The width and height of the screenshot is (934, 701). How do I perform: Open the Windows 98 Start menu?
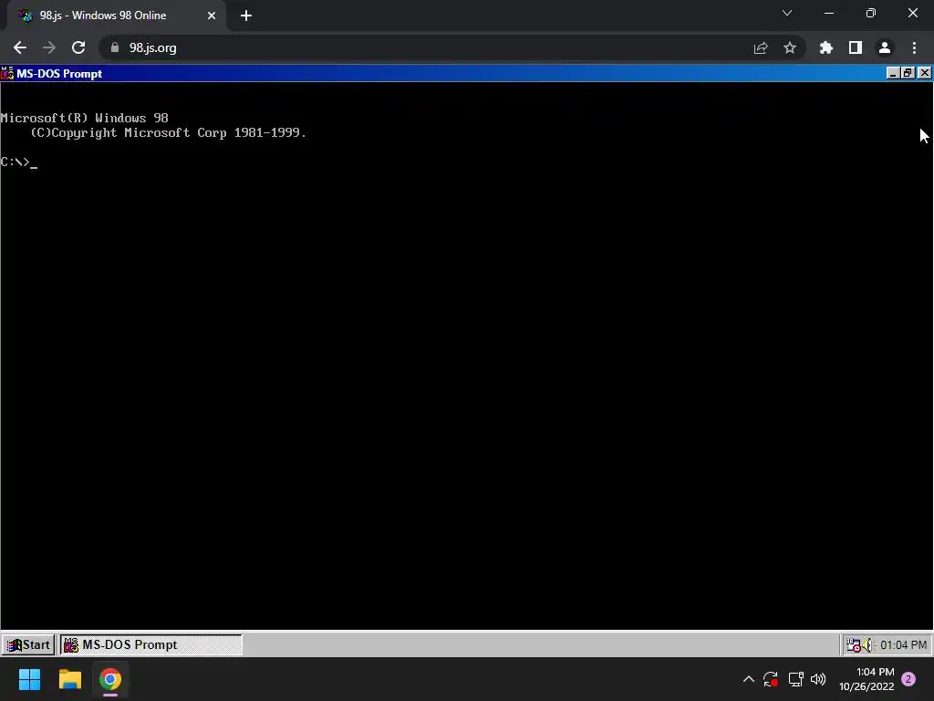28,644
